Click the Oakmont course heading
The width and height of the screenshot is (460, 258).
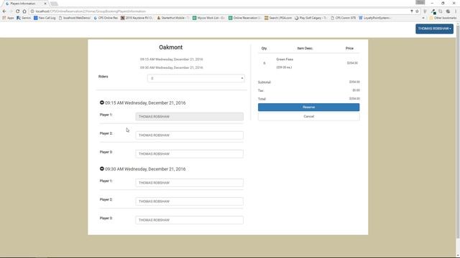tap(171, 47)
